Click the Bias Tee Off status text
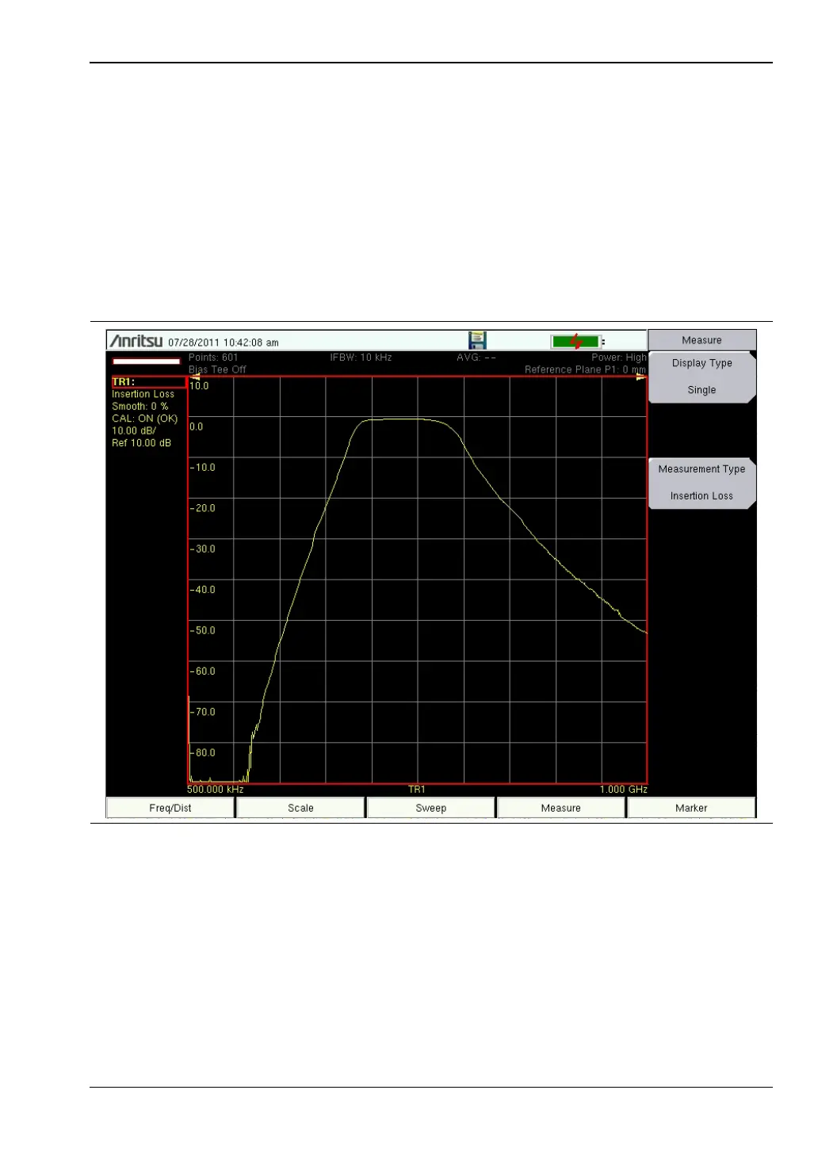The image size is (818, 1155). [217, 369]
